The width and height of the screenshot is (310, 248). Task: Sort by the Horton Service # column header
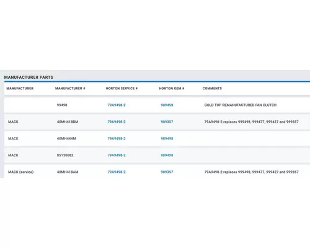click(x=122, y=89)
